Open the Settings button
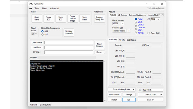 tap(129, 95)
